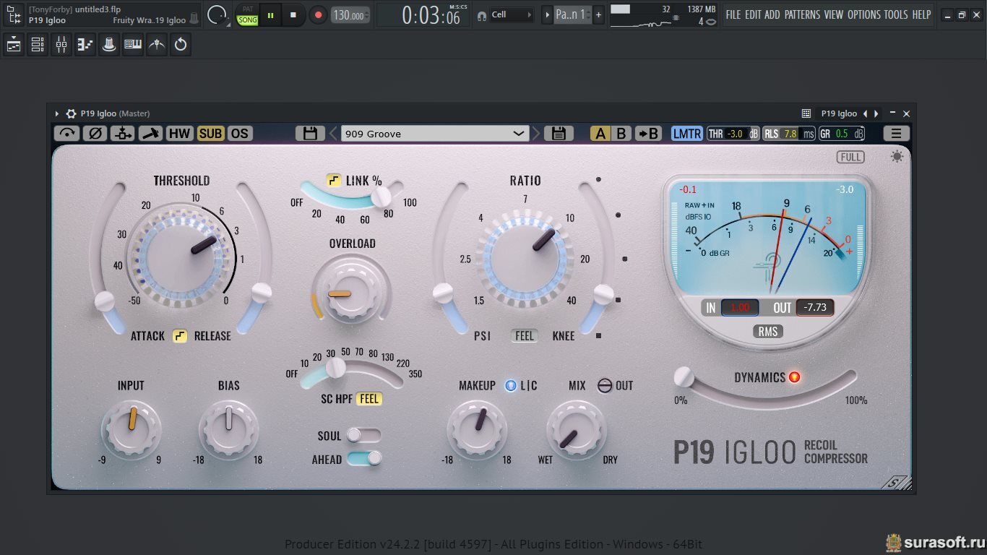The height and width of the screenshot is (555, 987).
Task: Save preset with left floppy disk icon
Action: tap(310, 133)
